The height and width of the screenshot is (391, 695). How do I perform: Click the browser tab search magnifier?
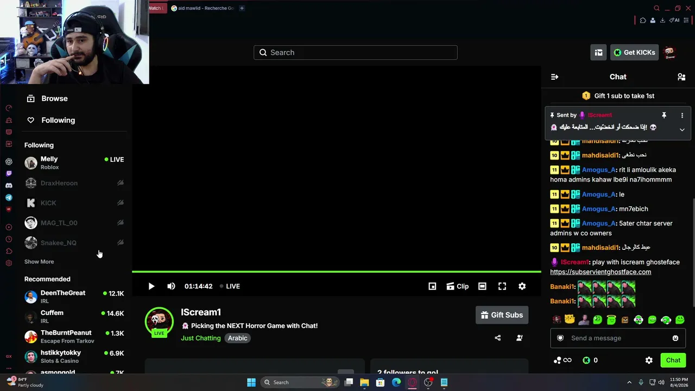[x=656, y=8]
